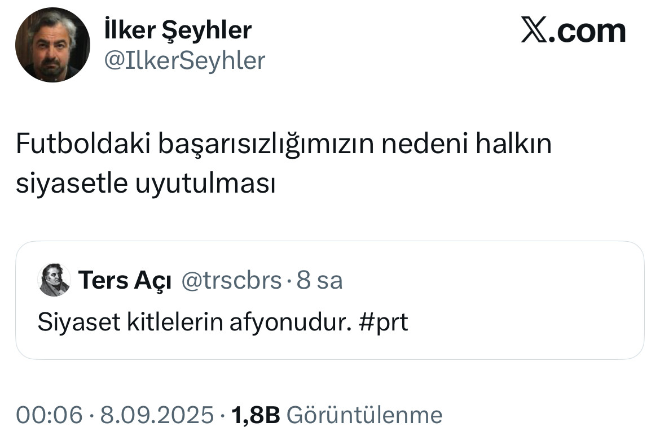The image size is (660, 431).
Task: Open the #prt hashtag
Action: tap(383, 322)
